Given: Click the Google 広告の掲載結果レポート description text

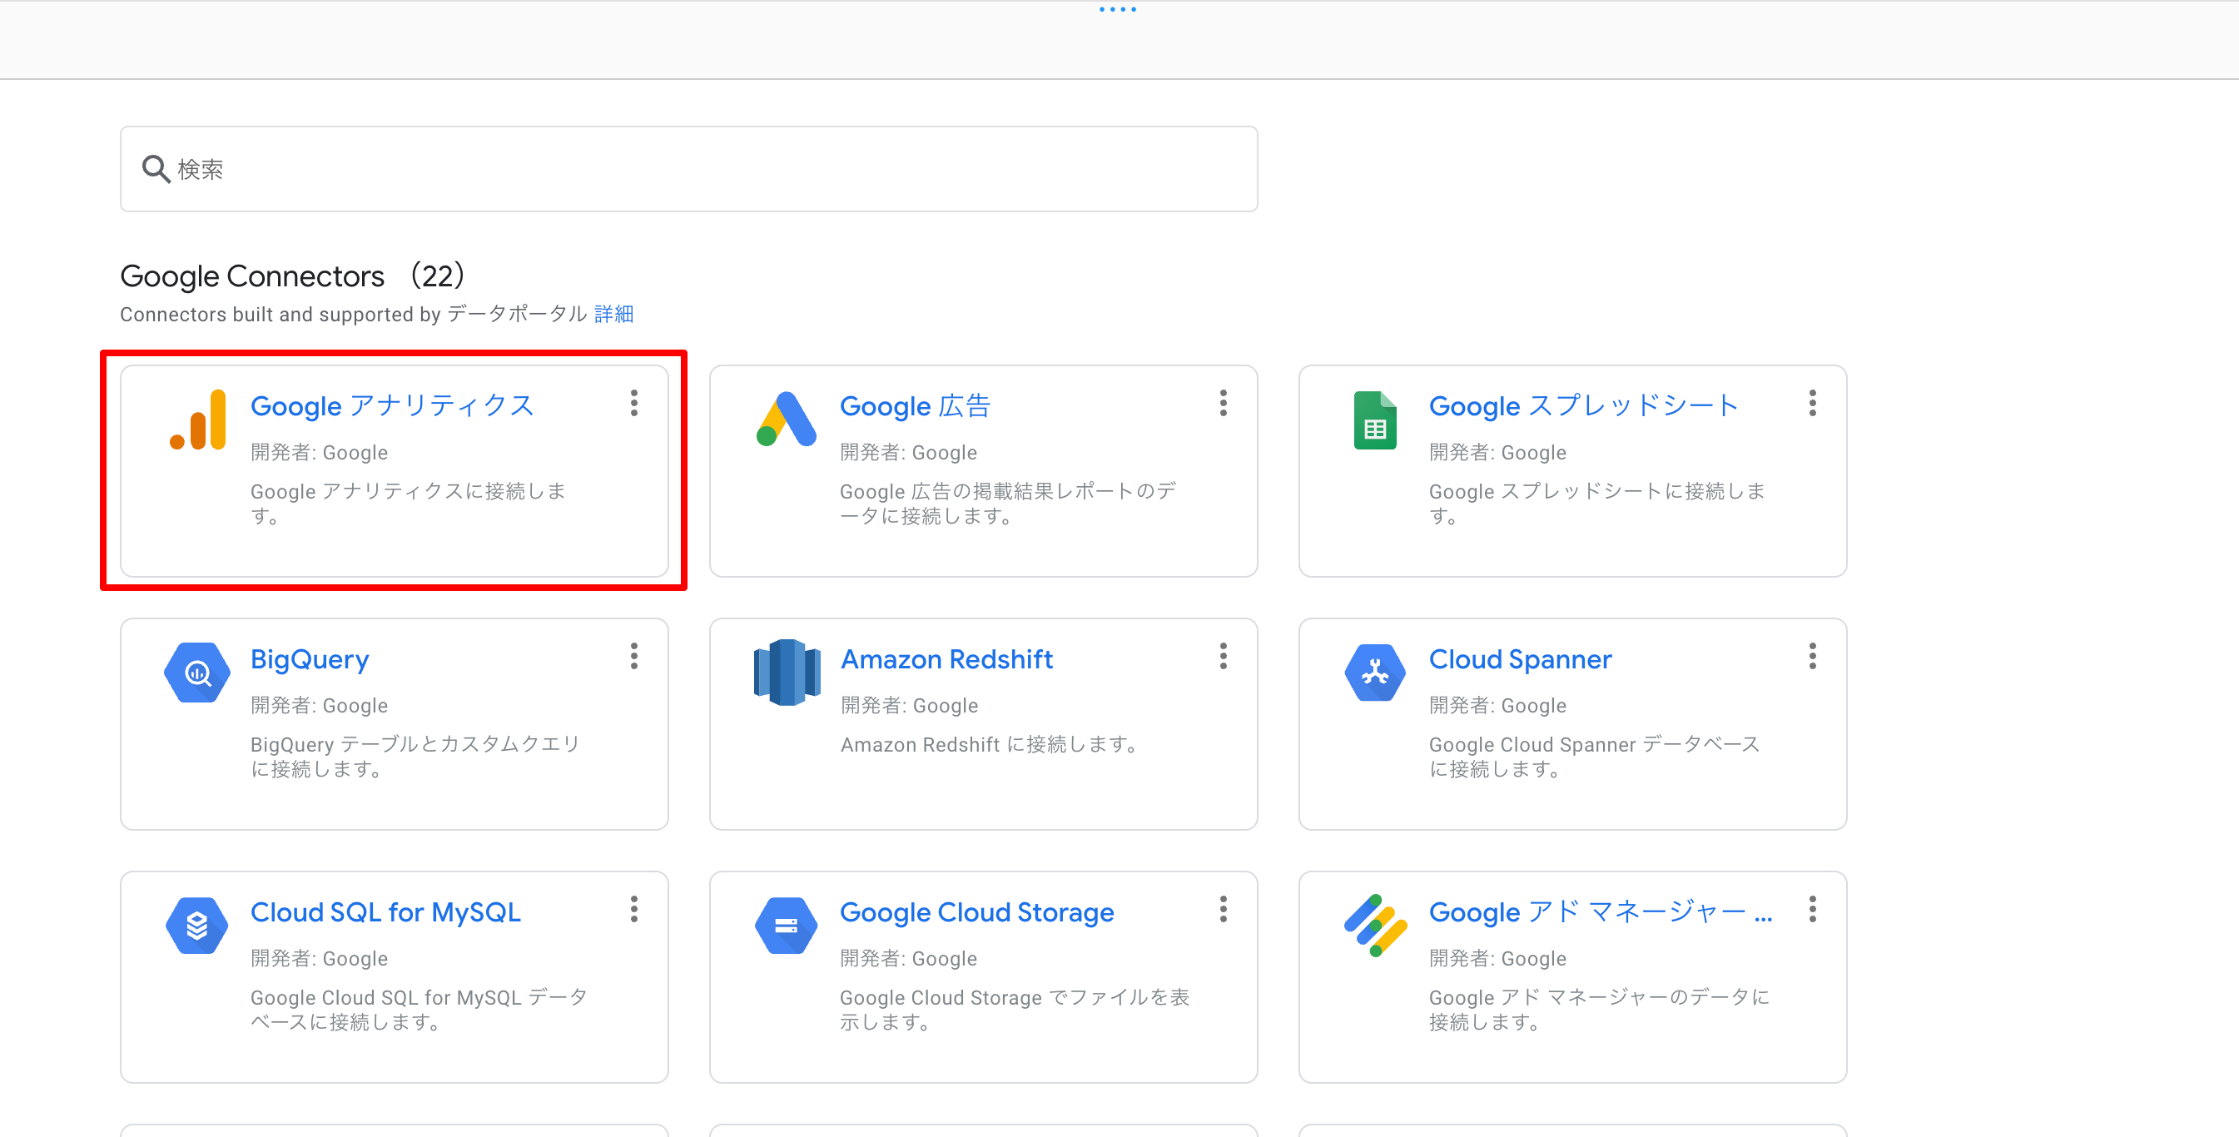Looking at the screenshot, I should [1007, 504].
